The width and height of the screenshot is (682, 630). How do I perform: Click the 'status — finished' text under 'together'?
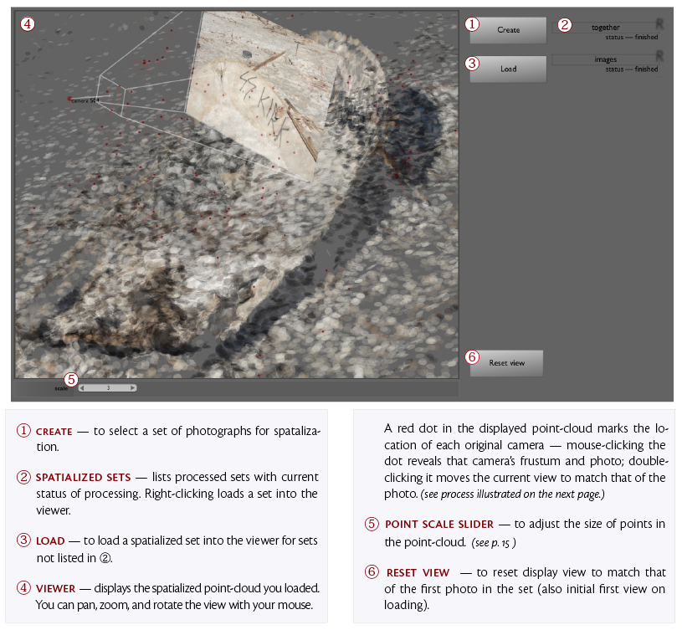pyautogui.click(x=632, y=37)
